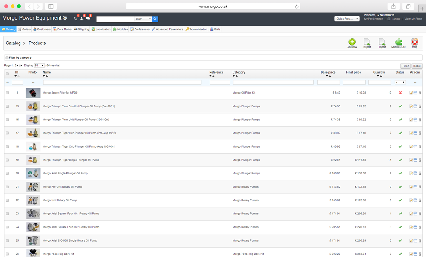Open the Modules List icon
Image resolution: width=426 pixels, height=257 pixels.
click(x=398, y=42)
